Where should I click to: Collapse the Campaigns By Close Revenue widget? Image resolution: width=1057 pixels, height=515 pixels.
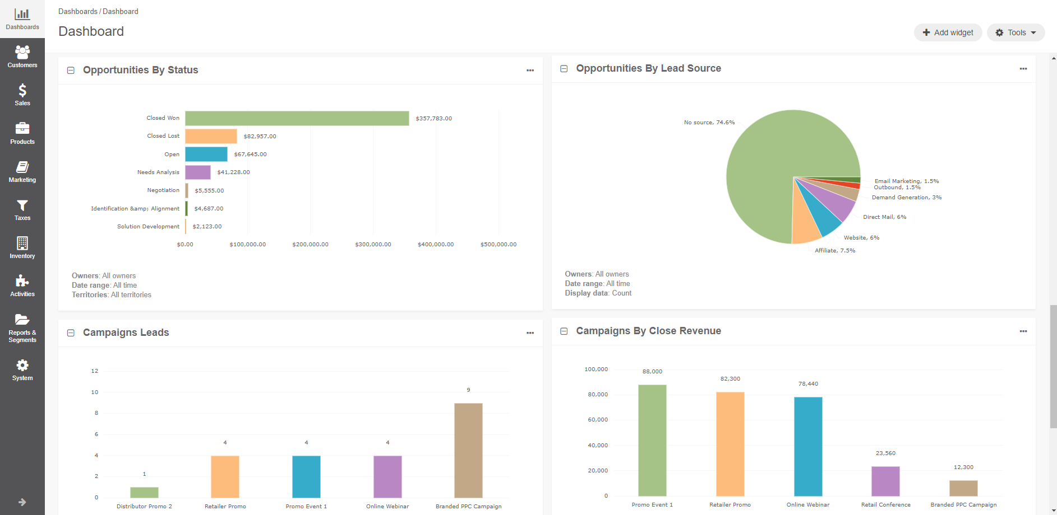(x=564, y=331)
